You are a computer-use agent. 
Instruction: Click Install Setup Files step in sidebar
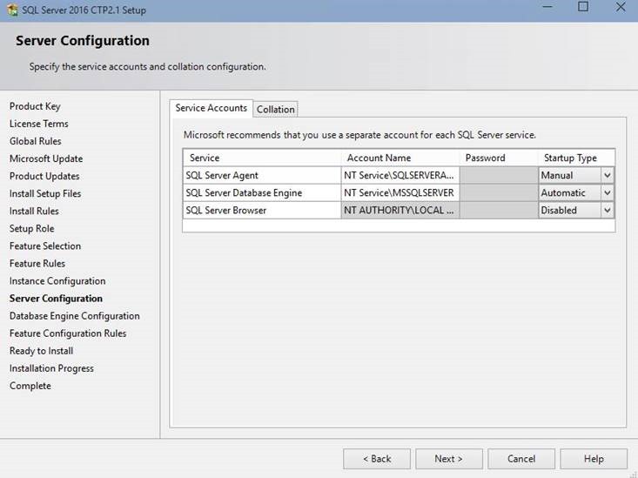click(45, 194)
